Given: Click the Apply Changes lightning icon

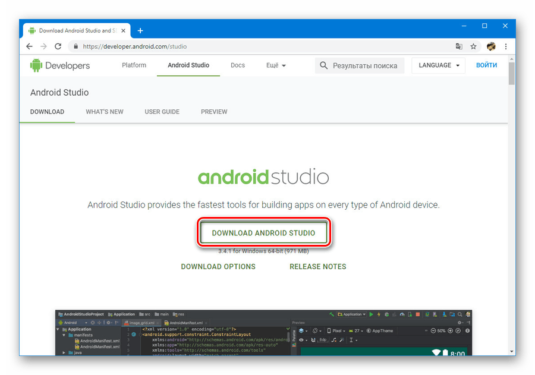Looking at the screenshot, I should tap(379, 315).
